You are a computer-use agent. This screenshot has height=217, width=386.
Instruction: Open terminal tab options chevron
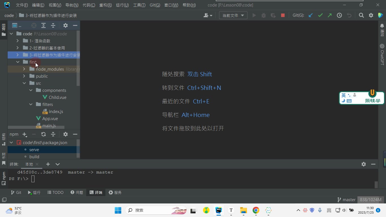click(58, 164)
